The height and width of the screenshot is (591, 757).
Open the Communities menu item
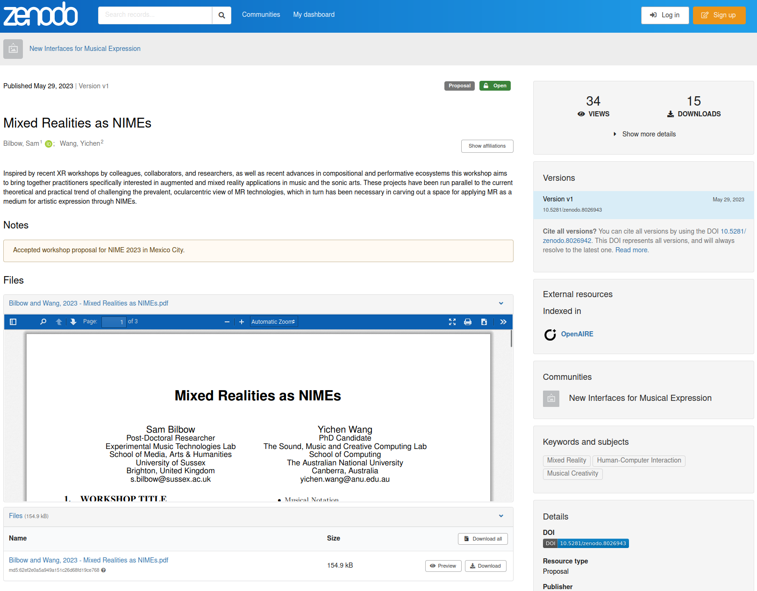point(261,14)
